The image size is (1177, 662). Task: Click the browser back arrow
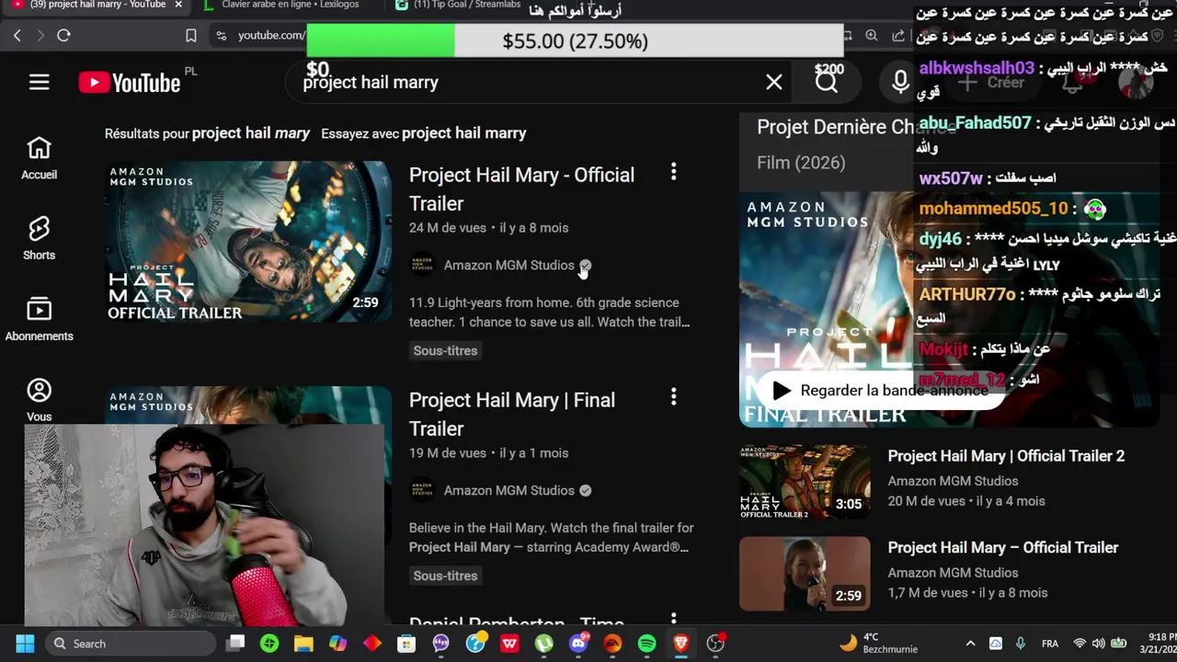[x=17, y=35]
